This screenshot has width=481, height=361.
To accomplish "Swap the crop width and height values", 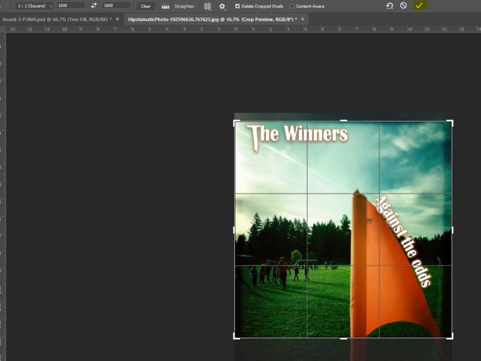I will coord(93,6).
